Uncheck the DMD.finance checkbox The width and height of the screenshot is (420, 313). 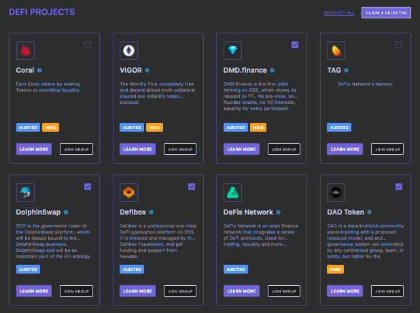click(x=295, y=45)
